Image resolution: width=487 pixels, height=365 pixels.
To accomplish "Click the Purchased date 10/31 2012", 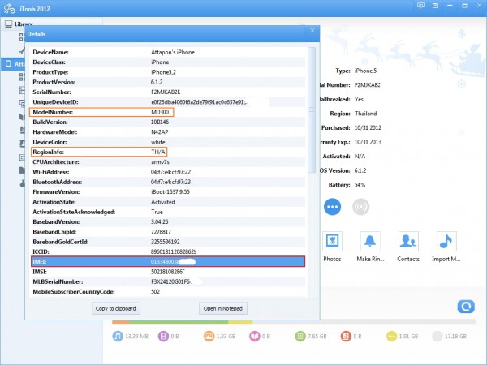I will 368,128.
